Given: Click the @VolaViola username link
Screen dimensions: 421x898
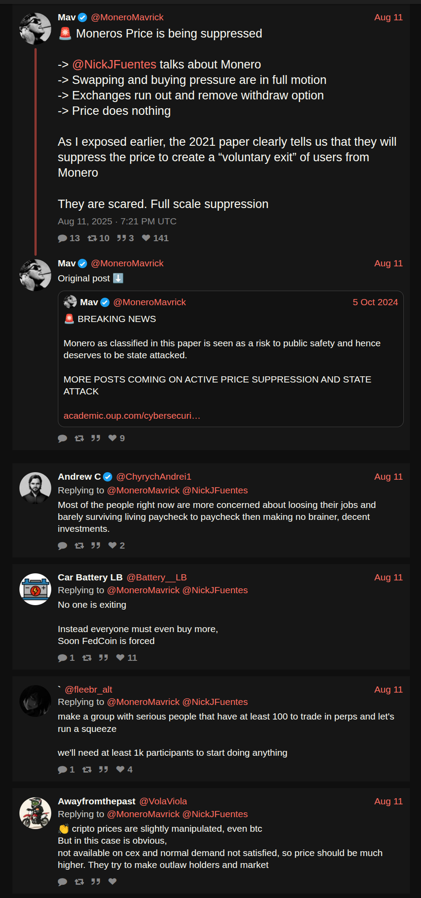Looking at the screenshot, I should coord(163,801).
